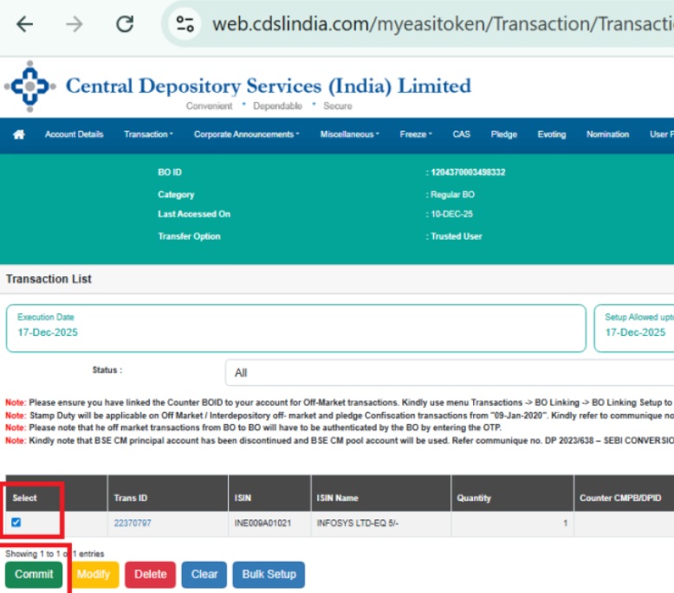This screenshot has height=593, width=674.
Task: Expand the Corporate Announcements menu
Action: 246,134
